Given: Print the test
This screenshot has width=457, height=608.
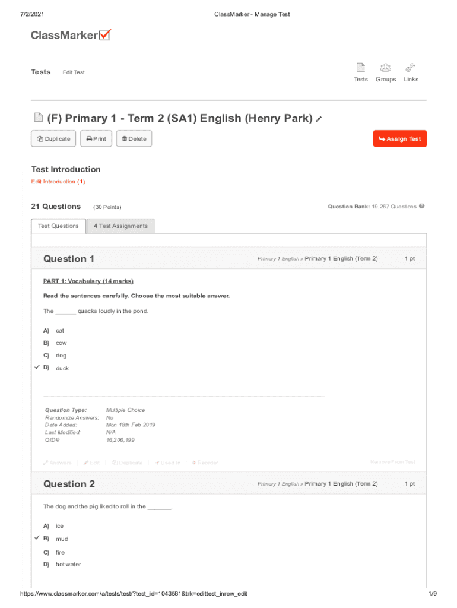Looking at the screenshot, I should coord(96,139).
